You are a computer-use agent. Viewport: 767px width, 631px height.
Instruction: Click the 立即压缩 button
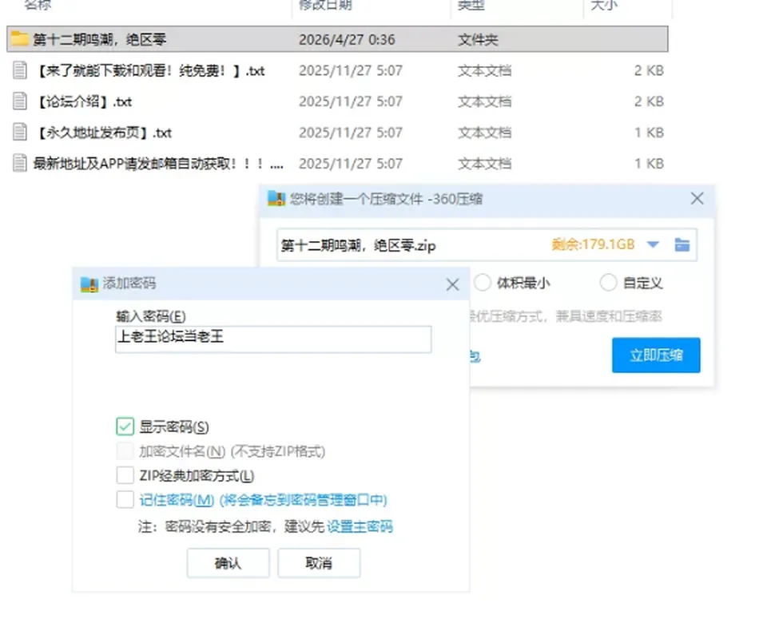point(656,355)
